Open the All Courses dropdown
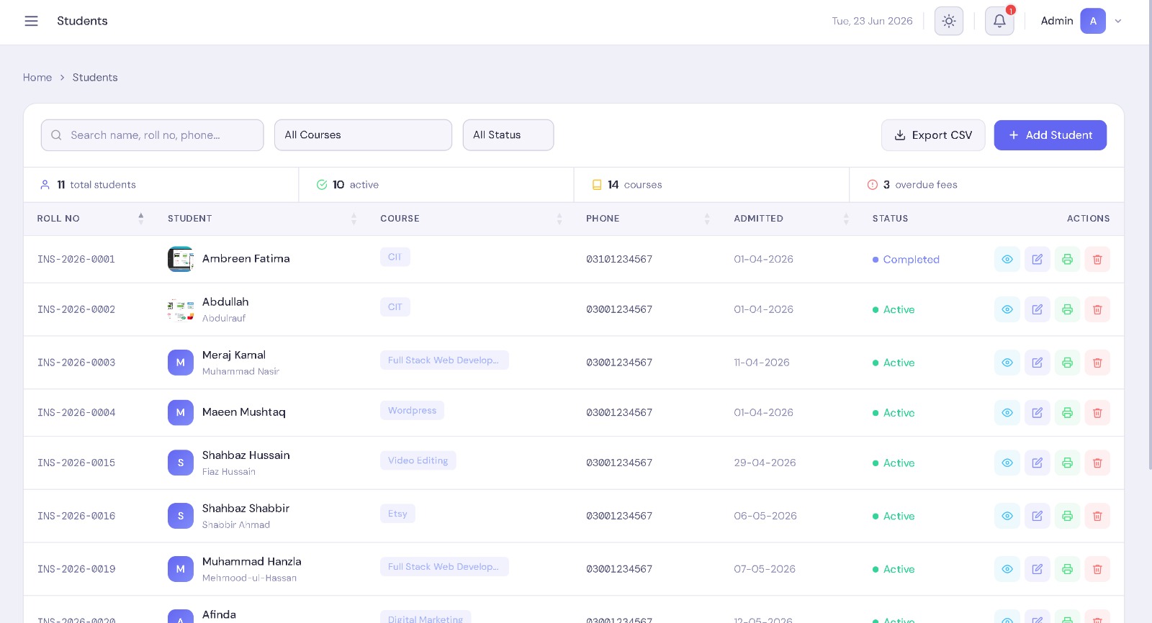The width and height of the screenshot is (1152, 623). click(363, 135)
